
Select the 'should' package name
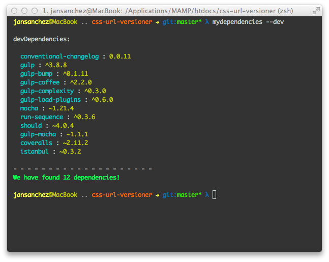point(31,126)
